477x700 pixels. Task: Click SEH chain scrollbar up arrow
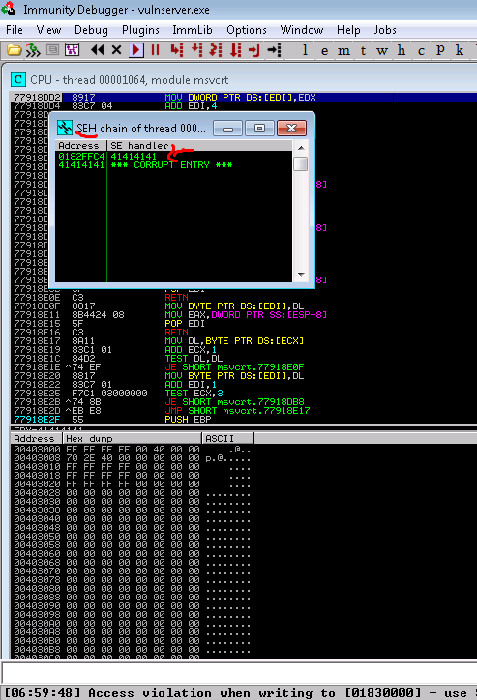(x=301, y=147)
